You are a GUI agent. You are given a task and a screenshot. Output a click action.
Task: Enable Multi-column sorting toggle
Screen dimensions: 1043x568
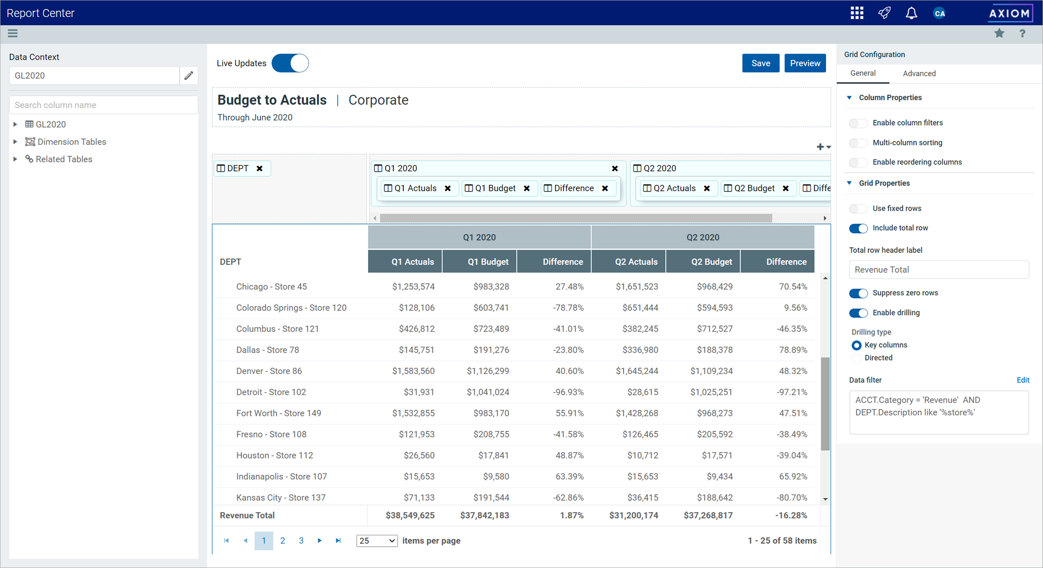coord(858,143)
